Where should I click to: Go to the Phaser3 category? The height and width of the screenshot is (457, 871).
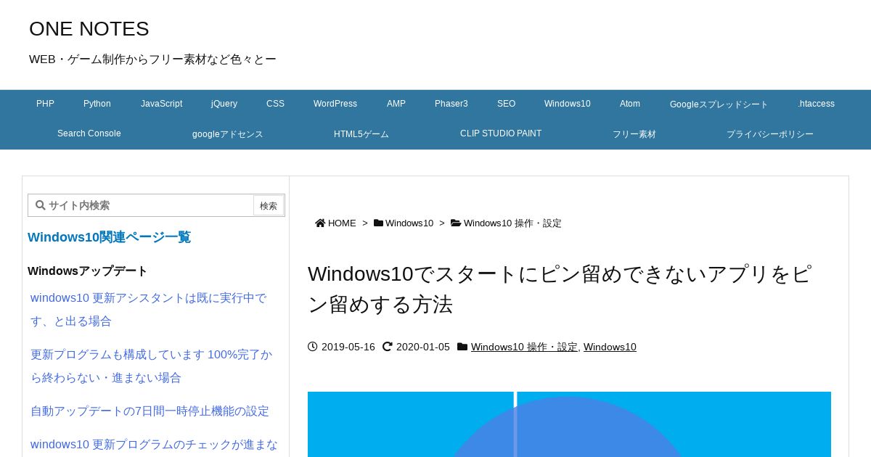451,104
